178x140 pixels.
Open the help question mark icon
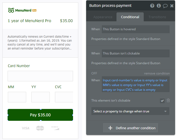coord(152,6)
